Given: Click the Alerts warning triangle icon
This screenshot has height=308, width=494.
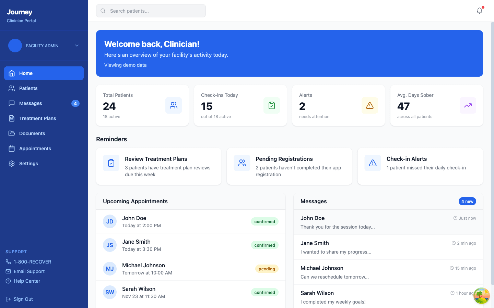Looking at the screenshot, I should [369, 105].
